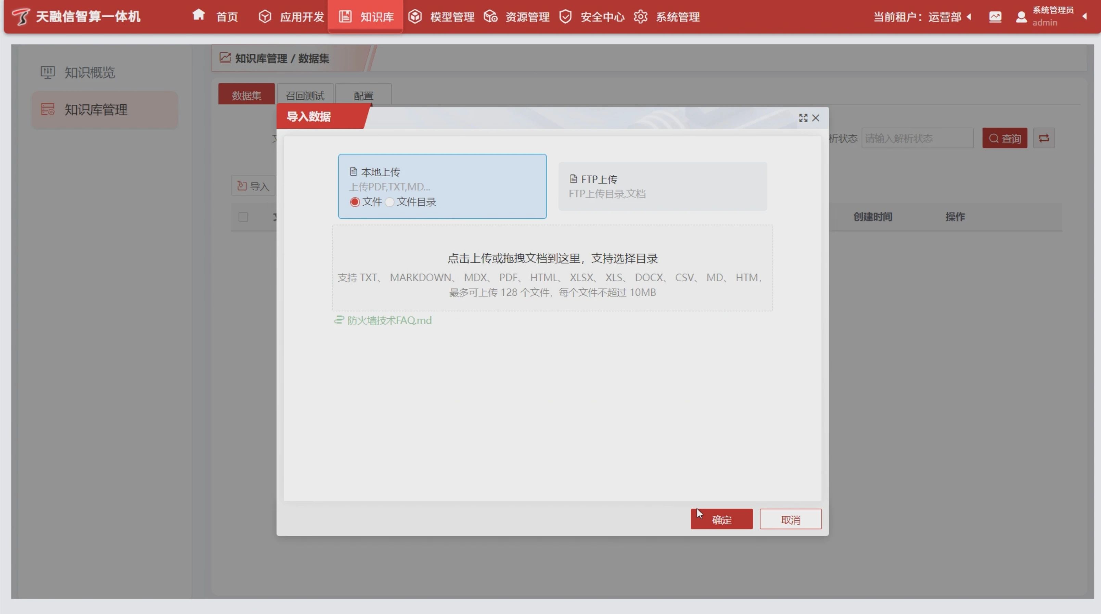Click the parse status input field
The width and height of the screenshot is (1101, 614).
click(x=917, y=138)
